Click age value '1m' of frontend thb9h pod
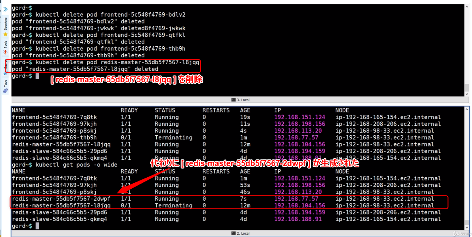The image size is (472, 237). [244, 138]
